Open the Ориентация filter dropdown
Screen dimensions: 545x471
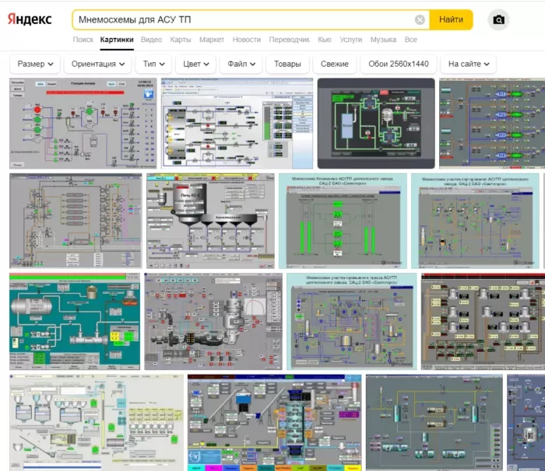click(x=97, y=64)
